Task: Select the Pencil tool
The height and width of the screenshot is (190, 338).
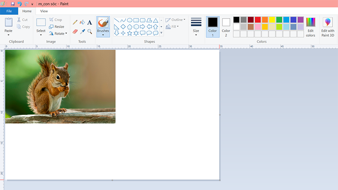Action: (75, 22)
